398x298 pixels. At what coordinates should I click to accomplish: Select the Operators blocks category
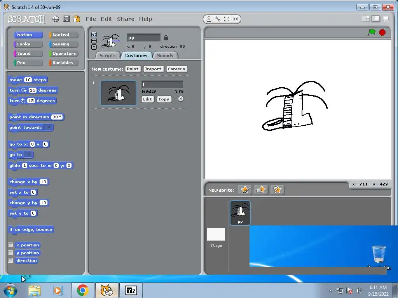(64, 54)
